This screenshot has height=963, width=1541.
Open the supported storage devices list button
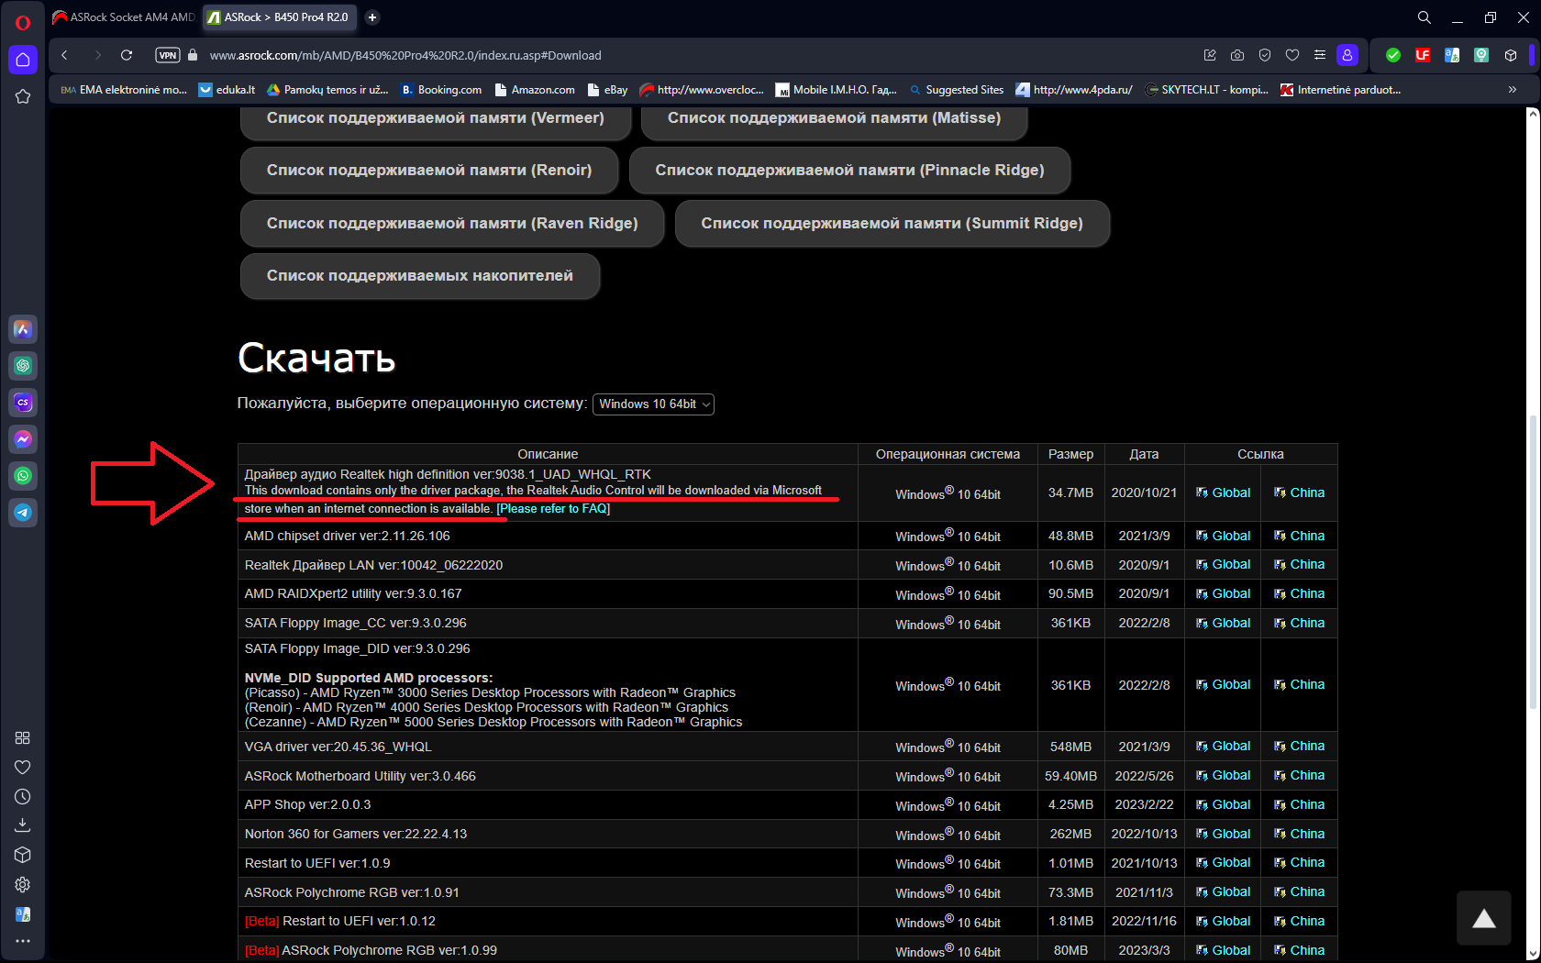coord(420,276)
